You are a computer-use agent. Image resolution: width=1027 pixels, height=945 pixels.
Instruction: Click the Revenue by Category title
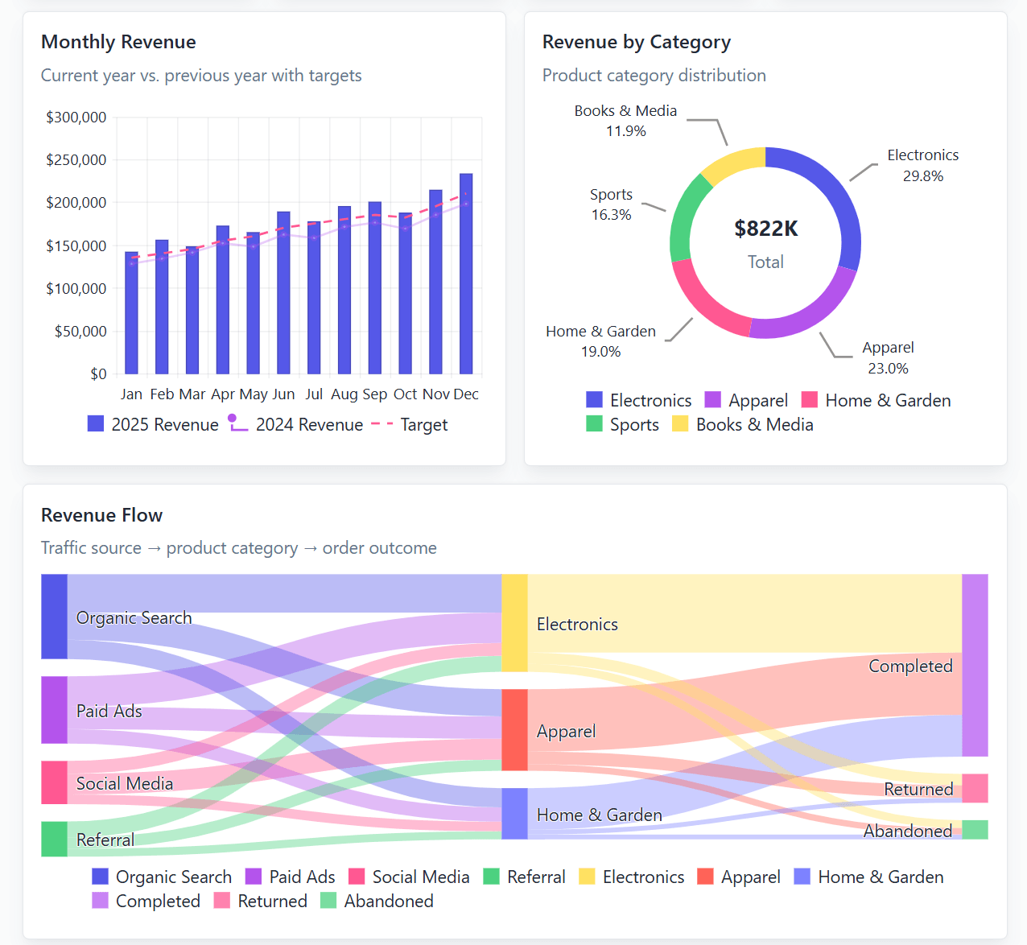tap(637, 42)
